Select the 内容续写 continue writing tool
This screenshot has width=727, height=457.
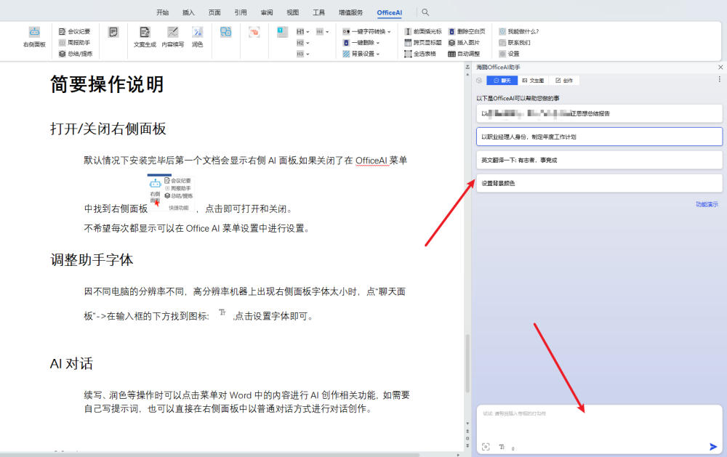(172, 37)
